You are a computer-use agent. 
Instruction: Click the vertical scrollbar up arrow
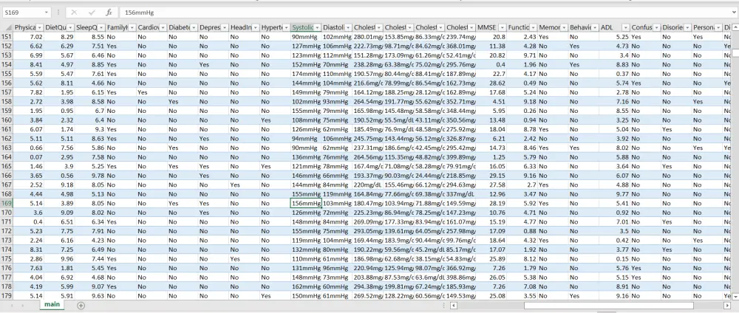point(735,27)
